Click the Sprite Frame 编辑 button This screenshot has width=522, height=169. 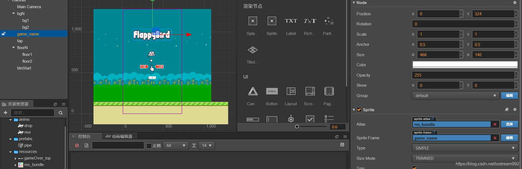509,138
